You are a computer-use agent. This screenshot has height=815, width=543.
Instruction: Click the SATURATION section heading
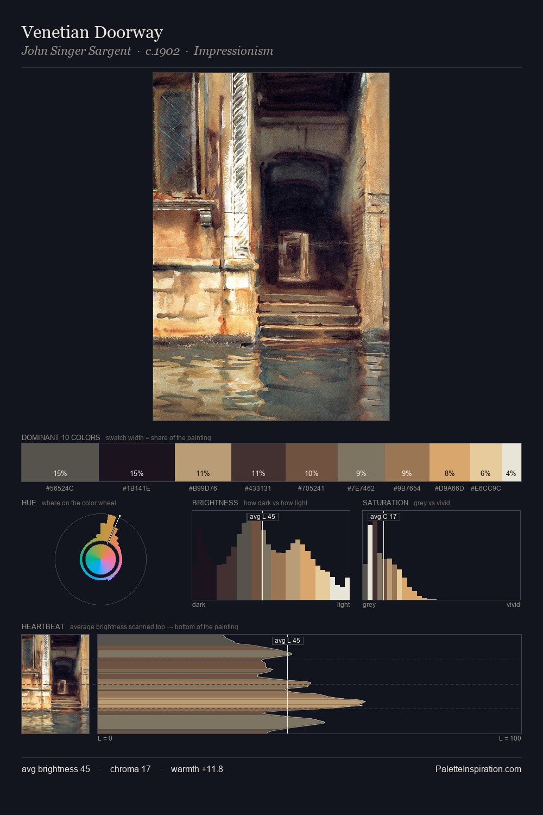click(386, 503)
